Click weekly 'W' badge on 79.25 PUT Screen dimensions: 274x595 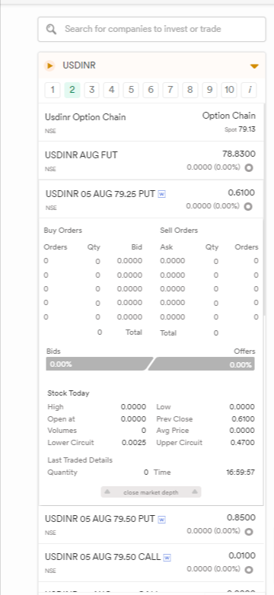pos(161,194)
